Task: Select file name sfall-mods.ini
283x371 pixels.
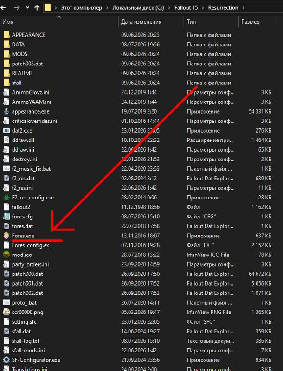Action: (x=28, y=351)
